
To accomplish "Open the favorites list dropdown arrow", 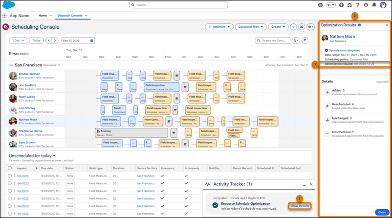I will pos(333,5).
